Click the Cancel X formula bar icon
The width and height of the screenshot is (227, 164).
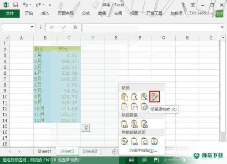[x=51, y=27]
